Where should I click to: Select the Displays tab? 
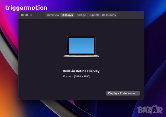tap(67, 15)
